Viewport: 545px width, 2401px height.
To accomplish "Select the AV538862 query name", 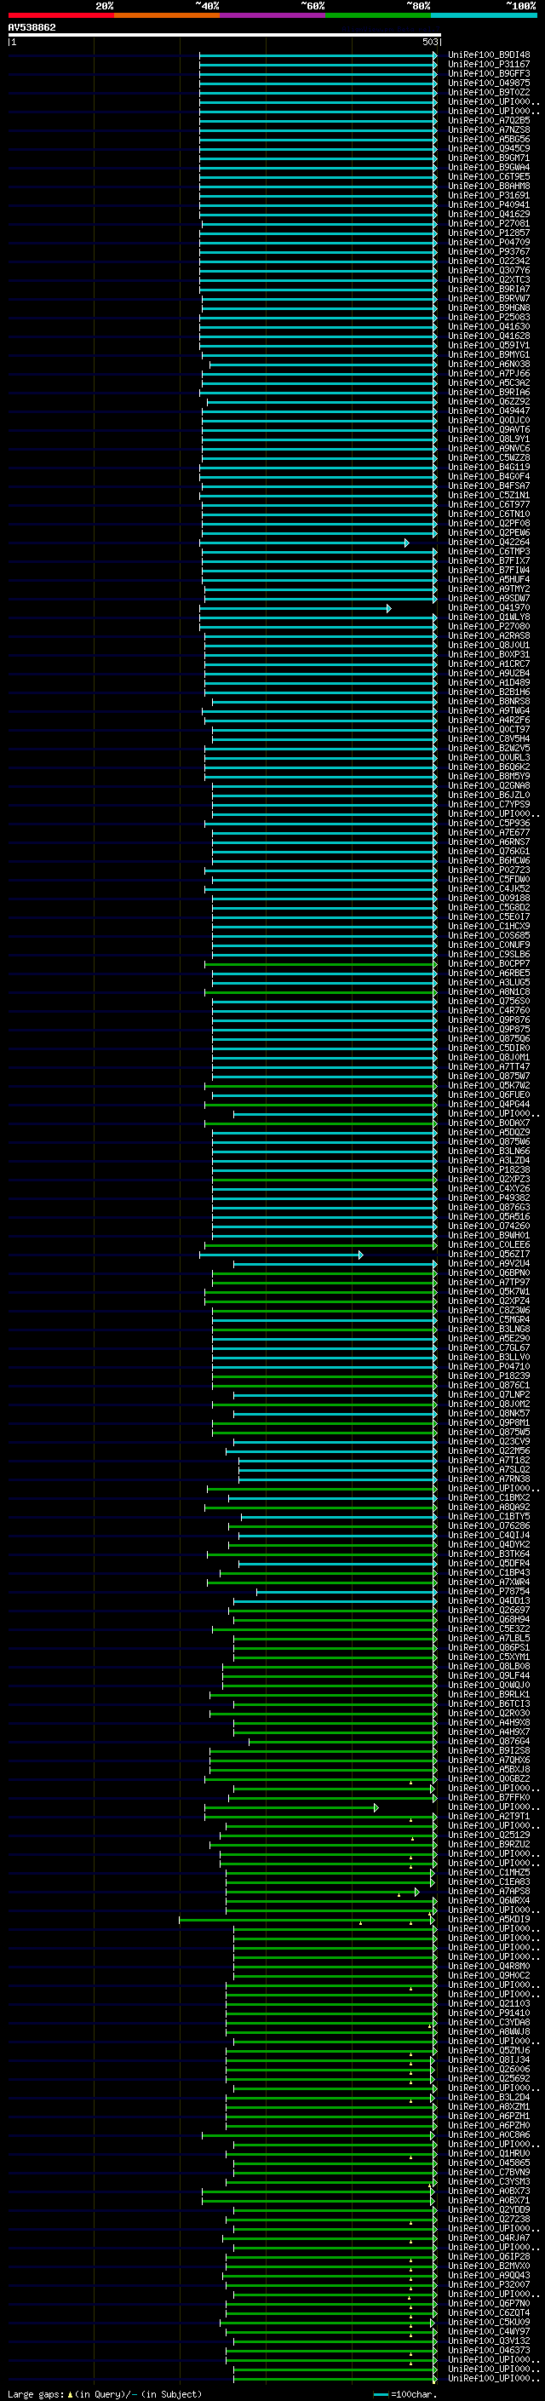I will [32, 28].
